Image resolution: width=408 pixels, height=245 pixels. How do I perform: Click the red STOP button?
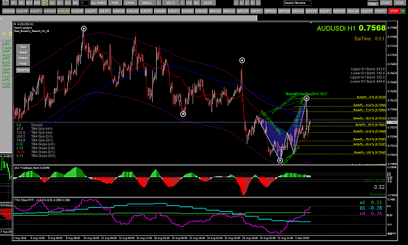(x=394, y=11)
